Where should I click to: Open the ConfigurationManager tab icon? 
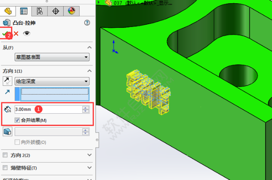pyautogui.click(x=39, y=11)
